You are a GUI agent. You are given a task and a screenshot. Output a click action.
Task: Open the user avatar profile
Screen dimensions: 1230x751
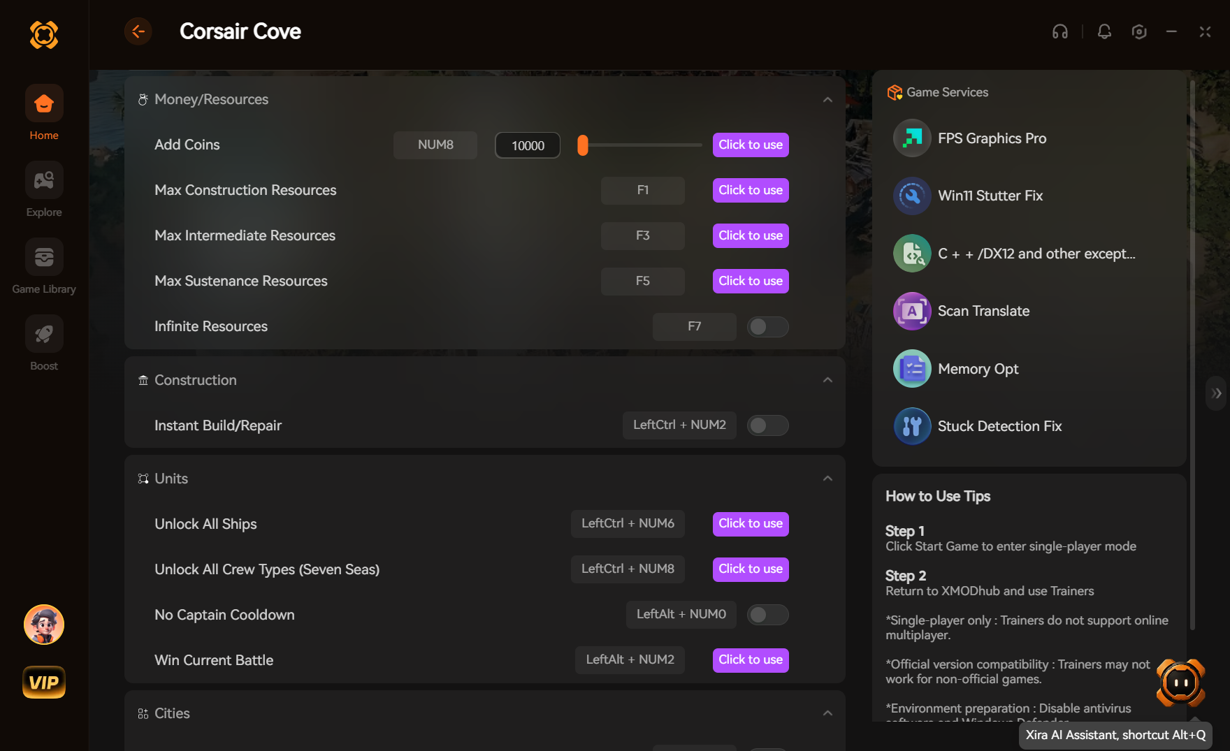[x=44, y=625]
